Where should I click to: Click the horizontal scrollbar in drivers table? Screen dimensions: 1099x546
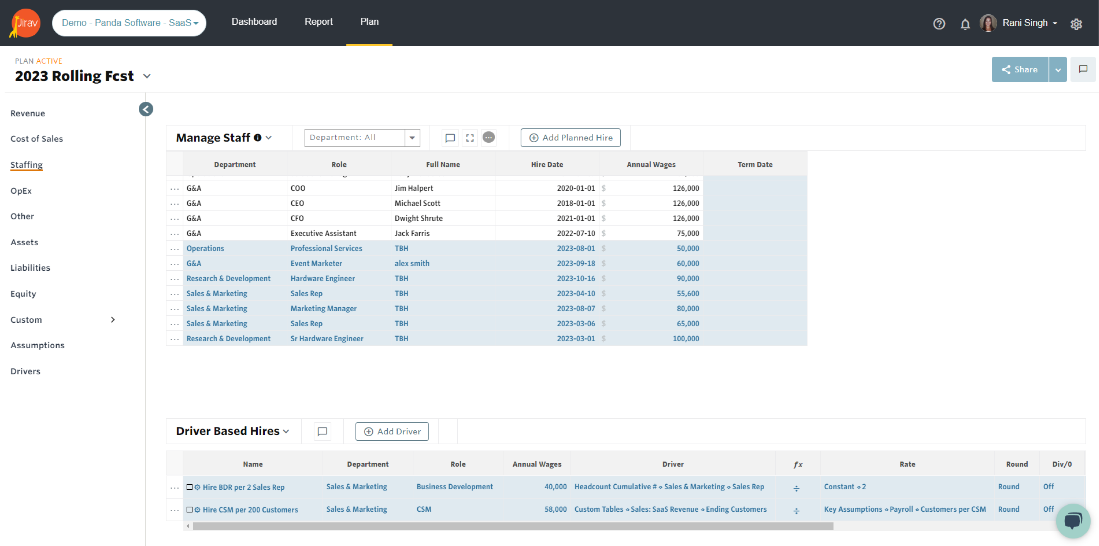click(x=513, y=526)
